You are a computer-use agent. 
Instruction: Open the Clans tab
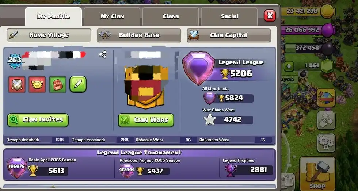[x=171, y=16]
